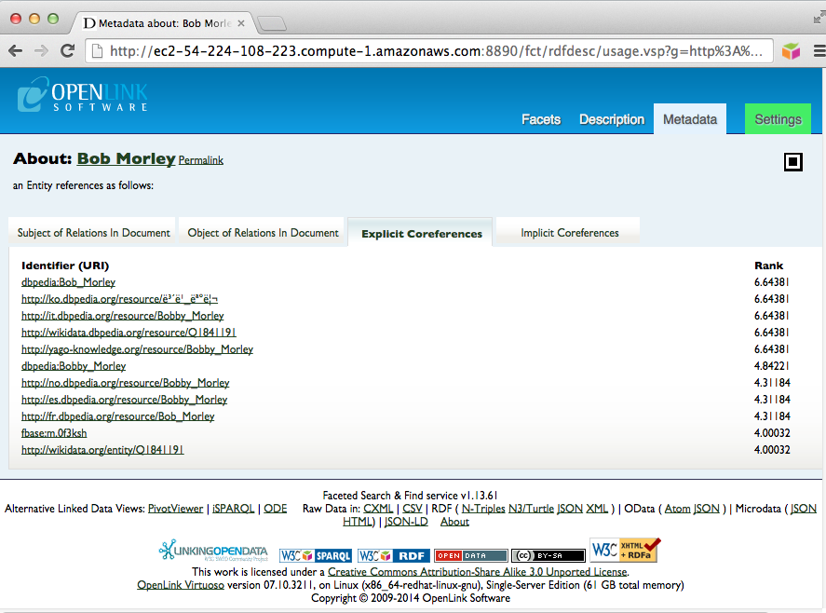
Task: Click the browser reload icon
Action: tap(67, 51)
